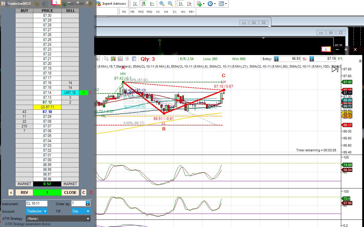The image size is (364, 227).
Task: Open the periods clock icon
Action: click(210, 4)
